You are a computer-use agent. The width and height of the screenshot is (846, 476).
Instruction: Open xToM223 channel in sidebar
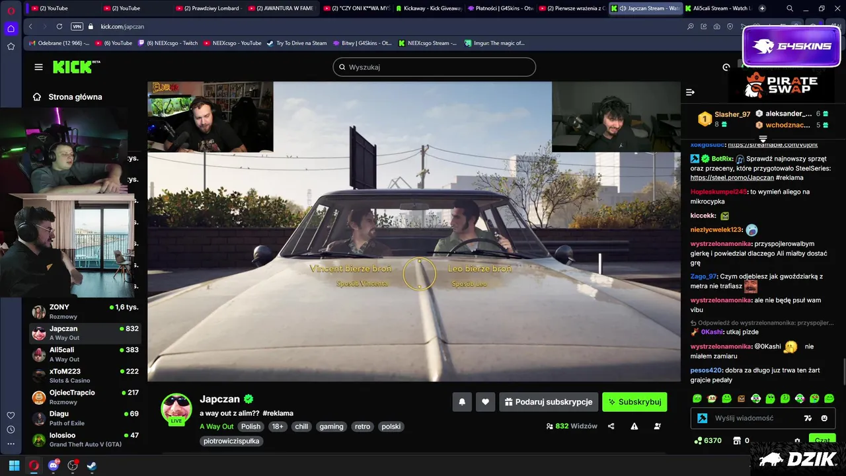click(85, 376)
